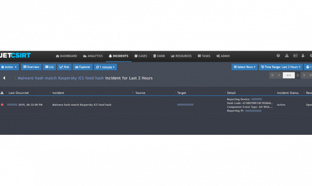Click the user profile icon in header
The height and width of the screenshot is (186, 312).
[303, 56]
